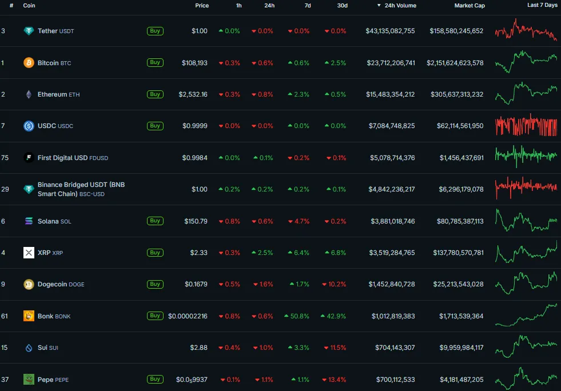Select Bitcoin market cap $2,151,624,623,578
561x391 pixels.
455,63
